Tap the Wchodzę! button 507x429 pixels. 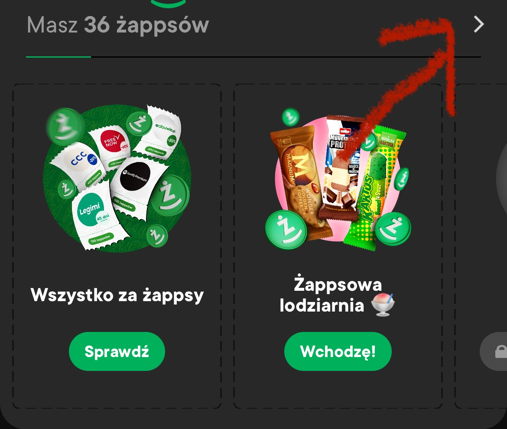tap(338, 351)
